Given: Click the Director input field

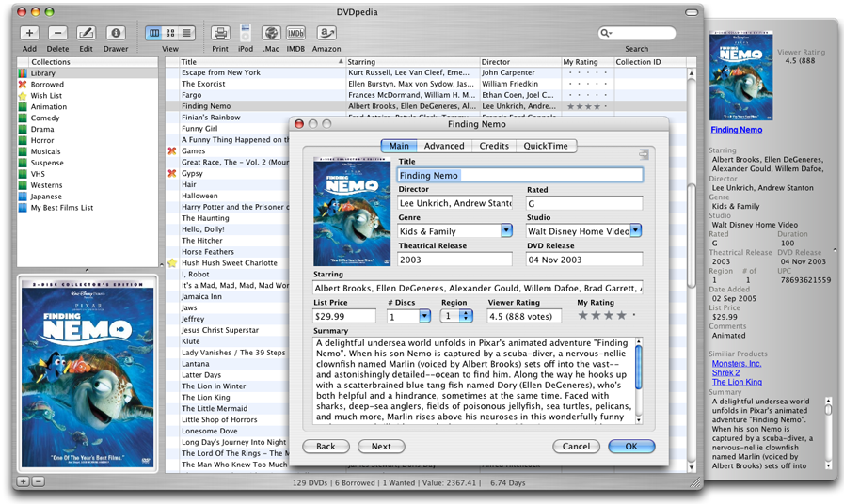Looking at the screenshot, I should (455, 203).
